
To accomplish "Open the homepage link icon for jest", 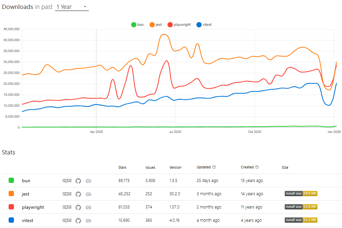I will 88,194.
